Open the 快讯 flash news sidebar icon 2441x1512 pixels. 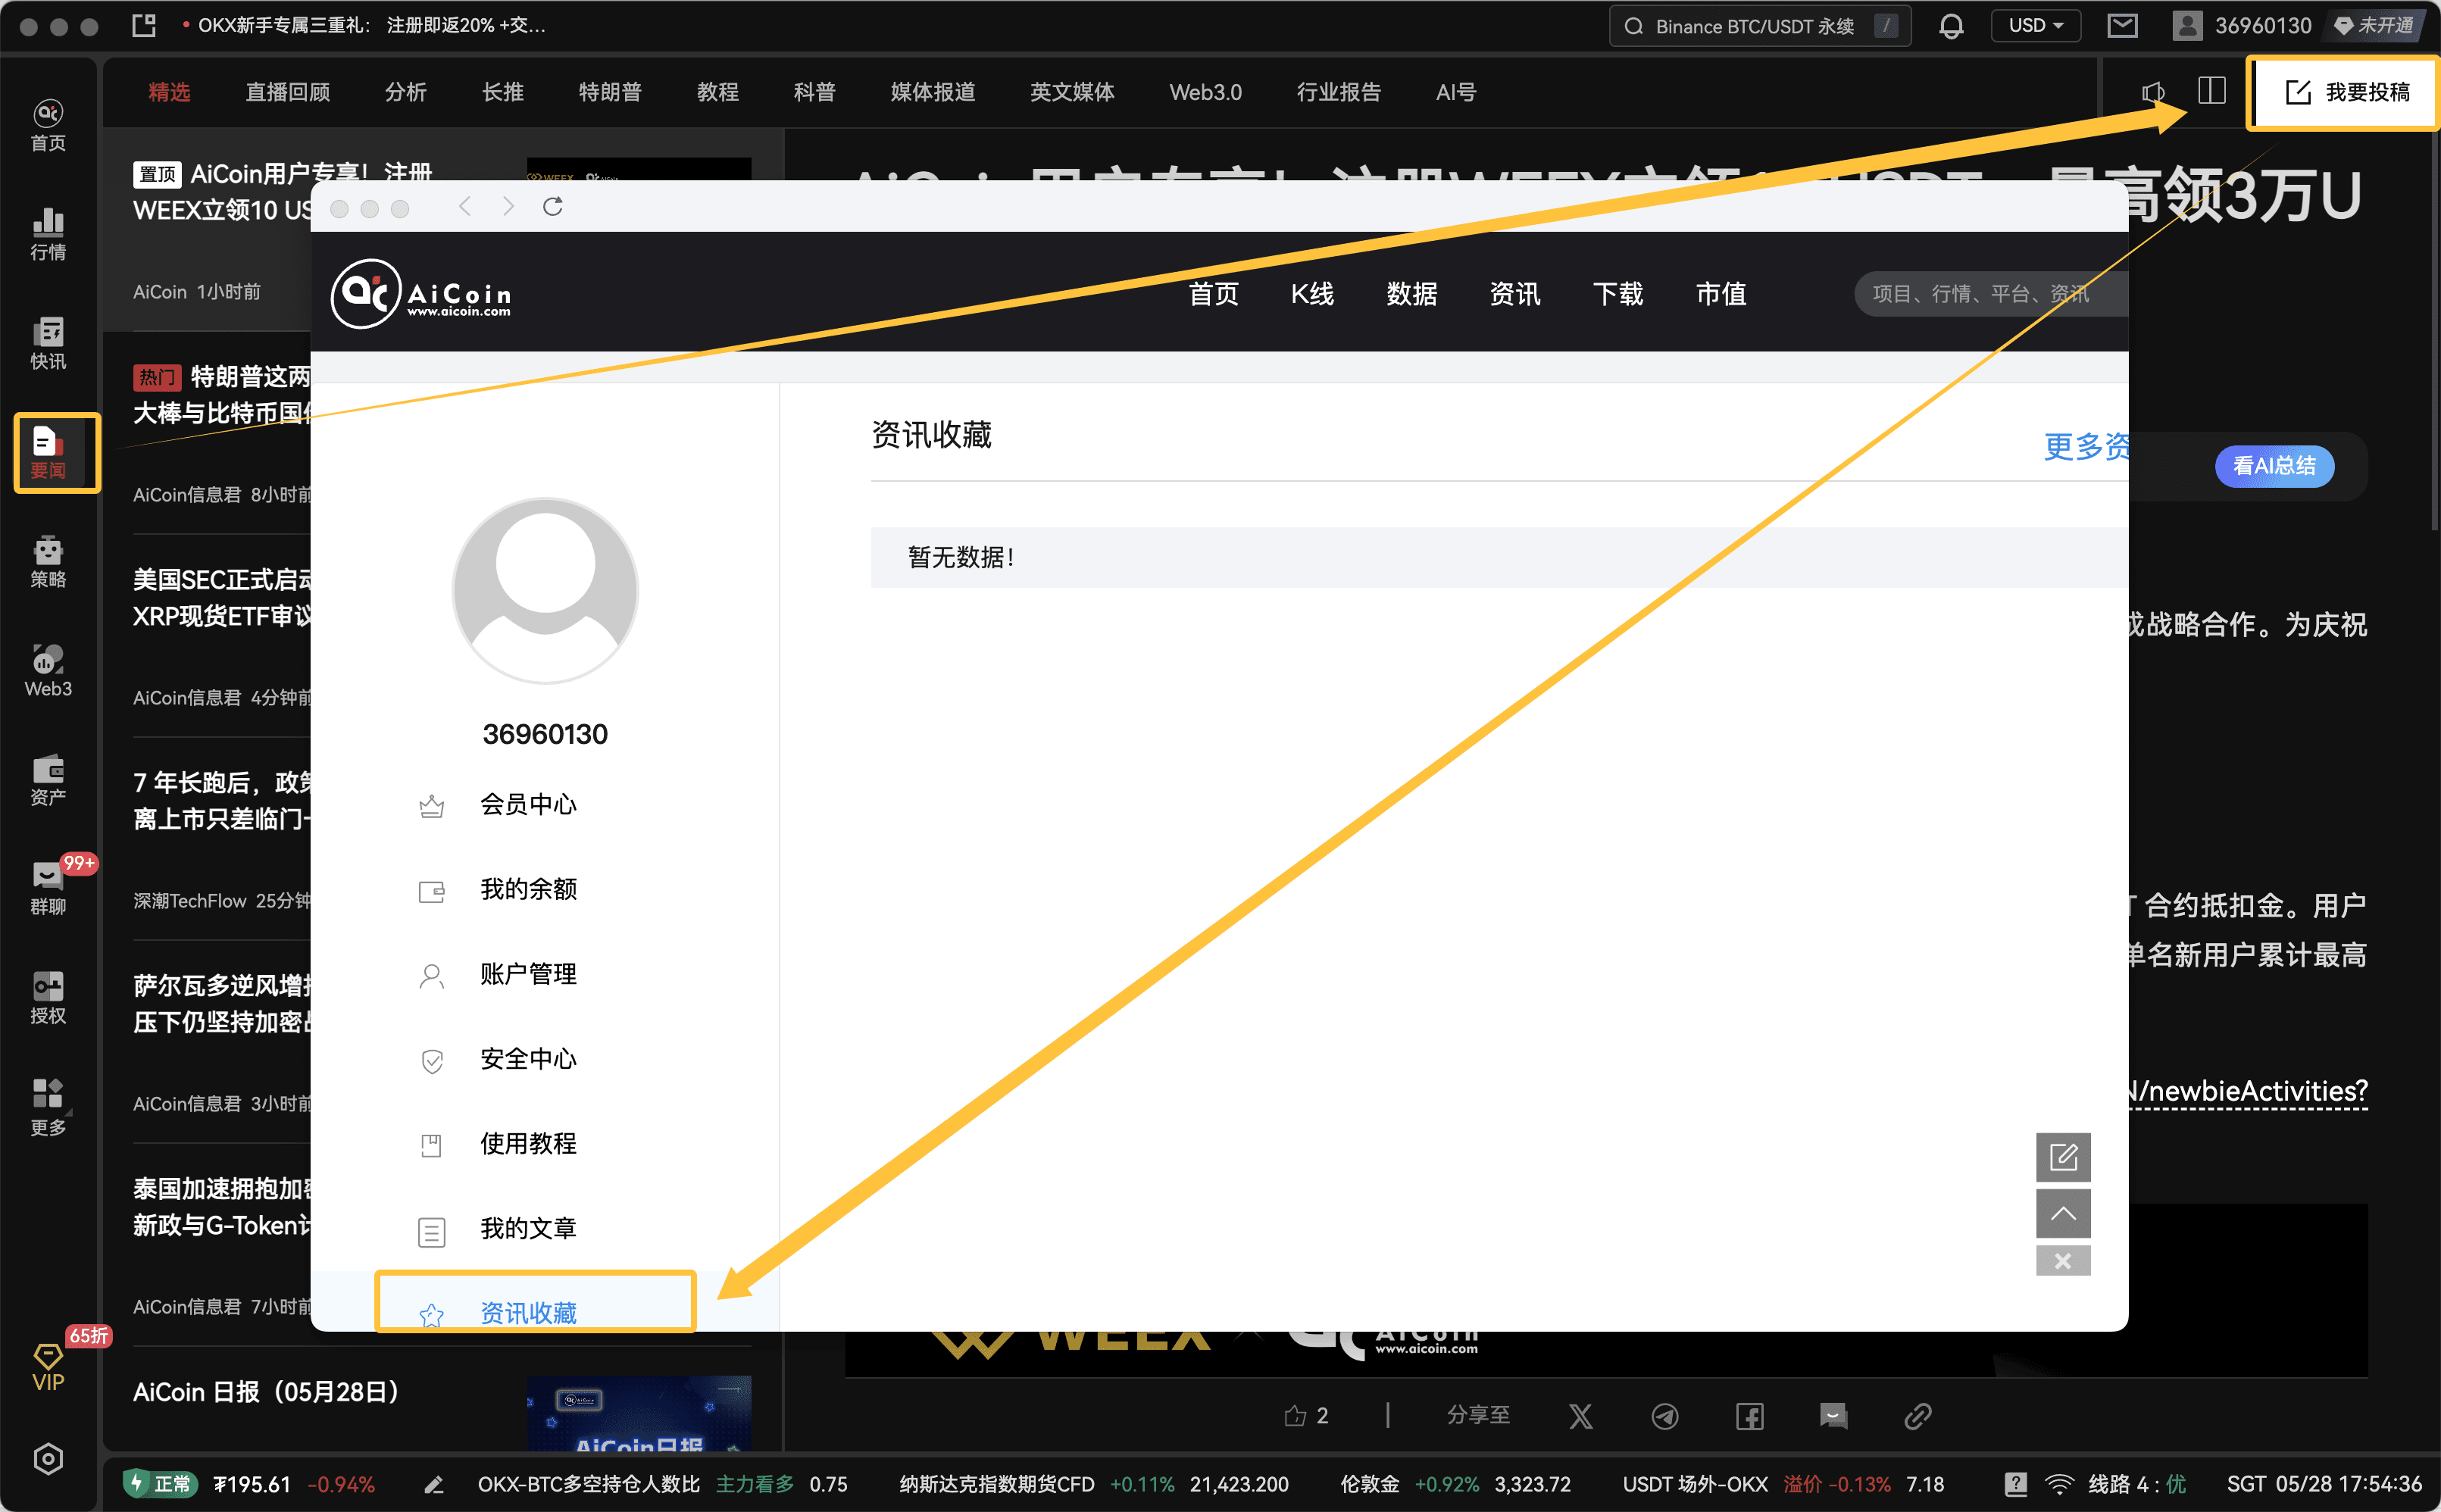[48, 343]
